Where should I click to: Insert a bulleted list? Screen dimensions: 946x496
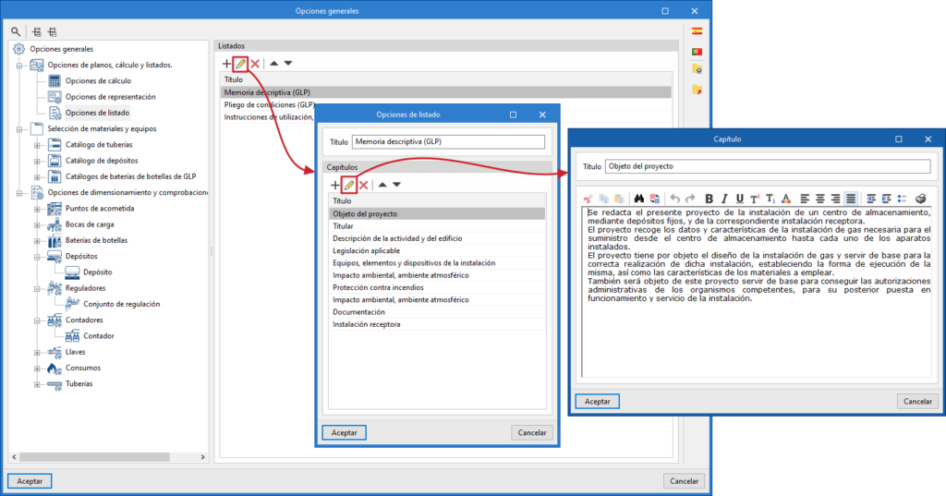click(902, 199)
